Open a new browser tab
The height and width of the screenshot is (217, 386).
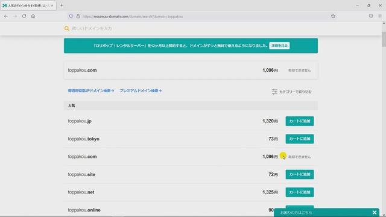[x=62, y=5]
